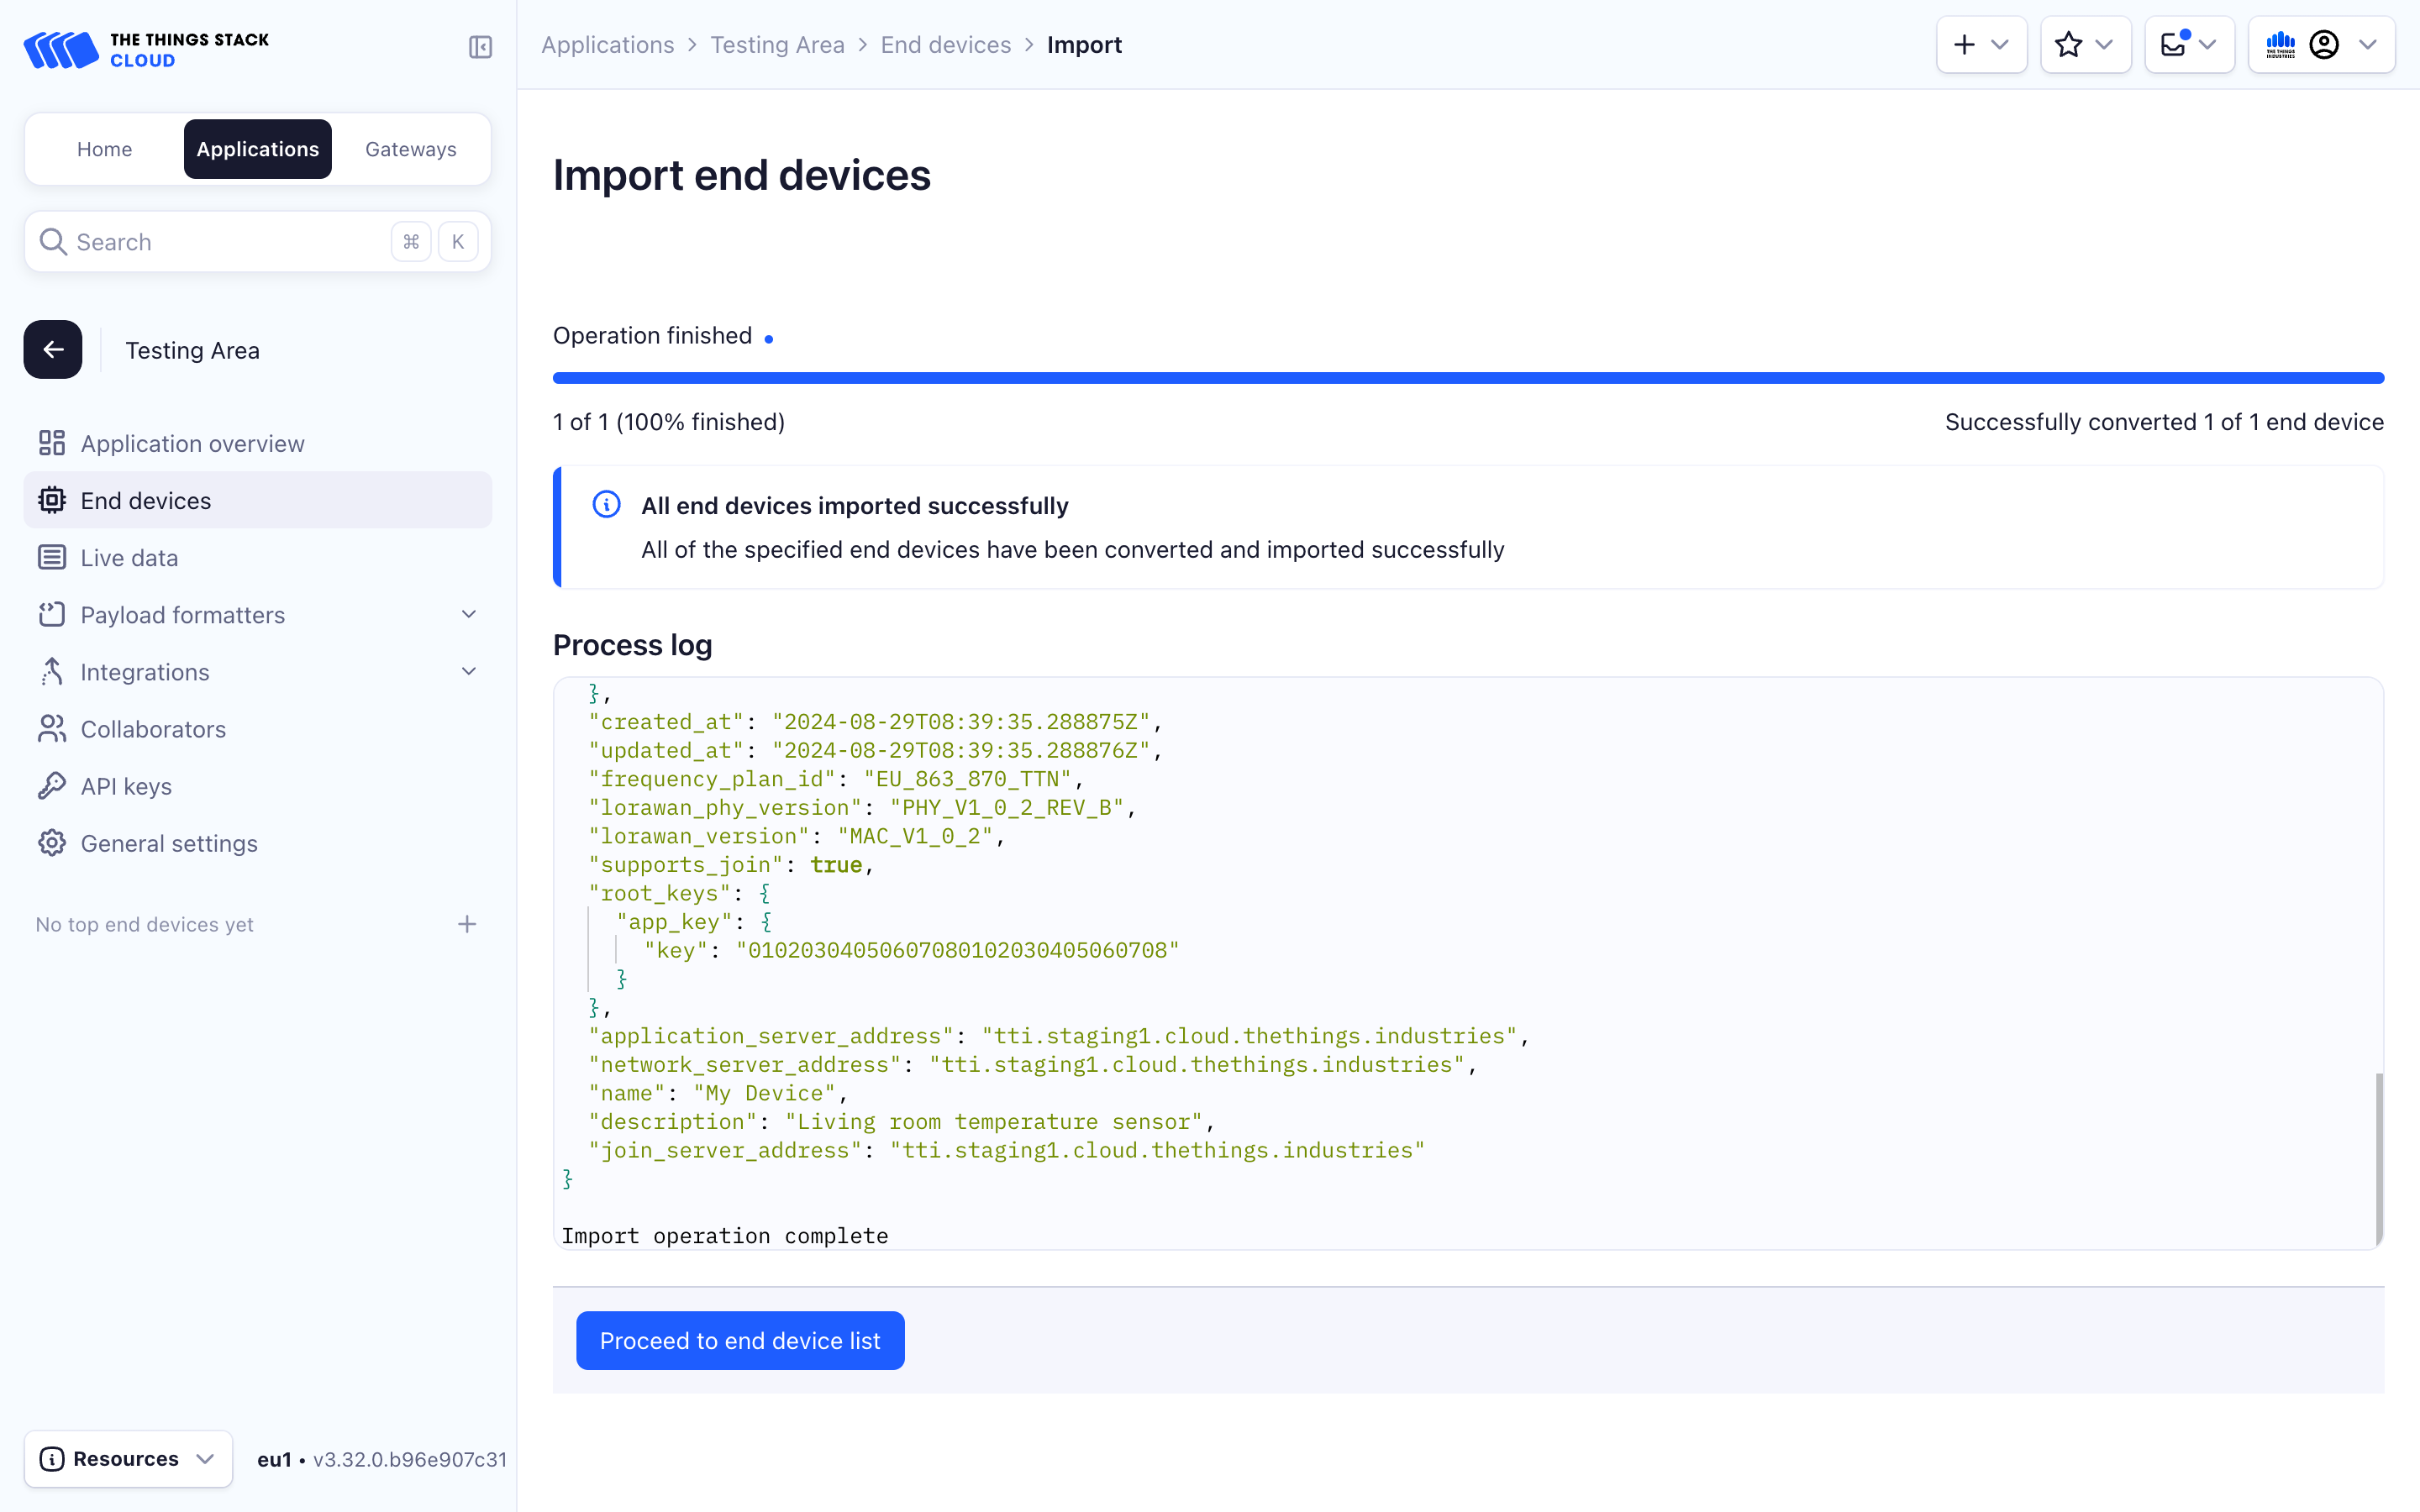Viewport: 2420px width, 1512px height.
Task: Go to Testing Area breadcrumb link
Action: pyautogui.click(x=777, y=45)
